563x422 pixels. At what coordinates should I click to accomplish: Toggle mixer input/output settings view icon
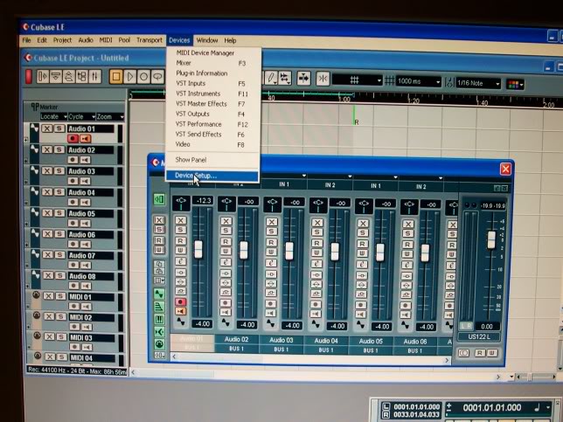click(x=159, y=199)
